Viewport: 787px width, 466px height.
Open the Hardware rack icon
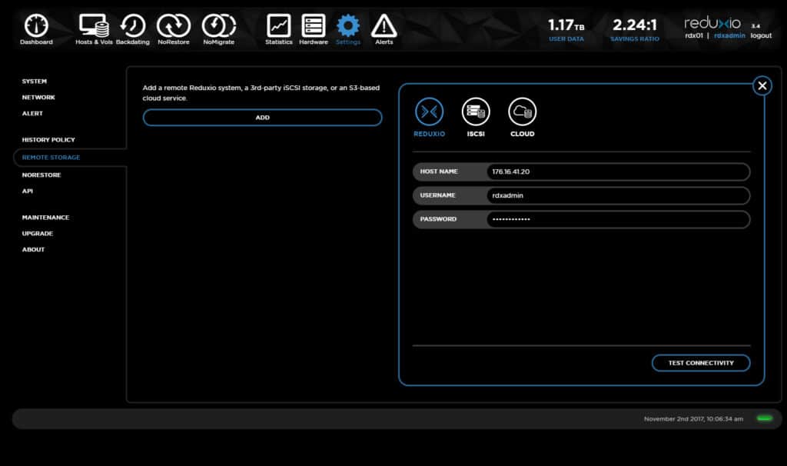tap(314, 25)
